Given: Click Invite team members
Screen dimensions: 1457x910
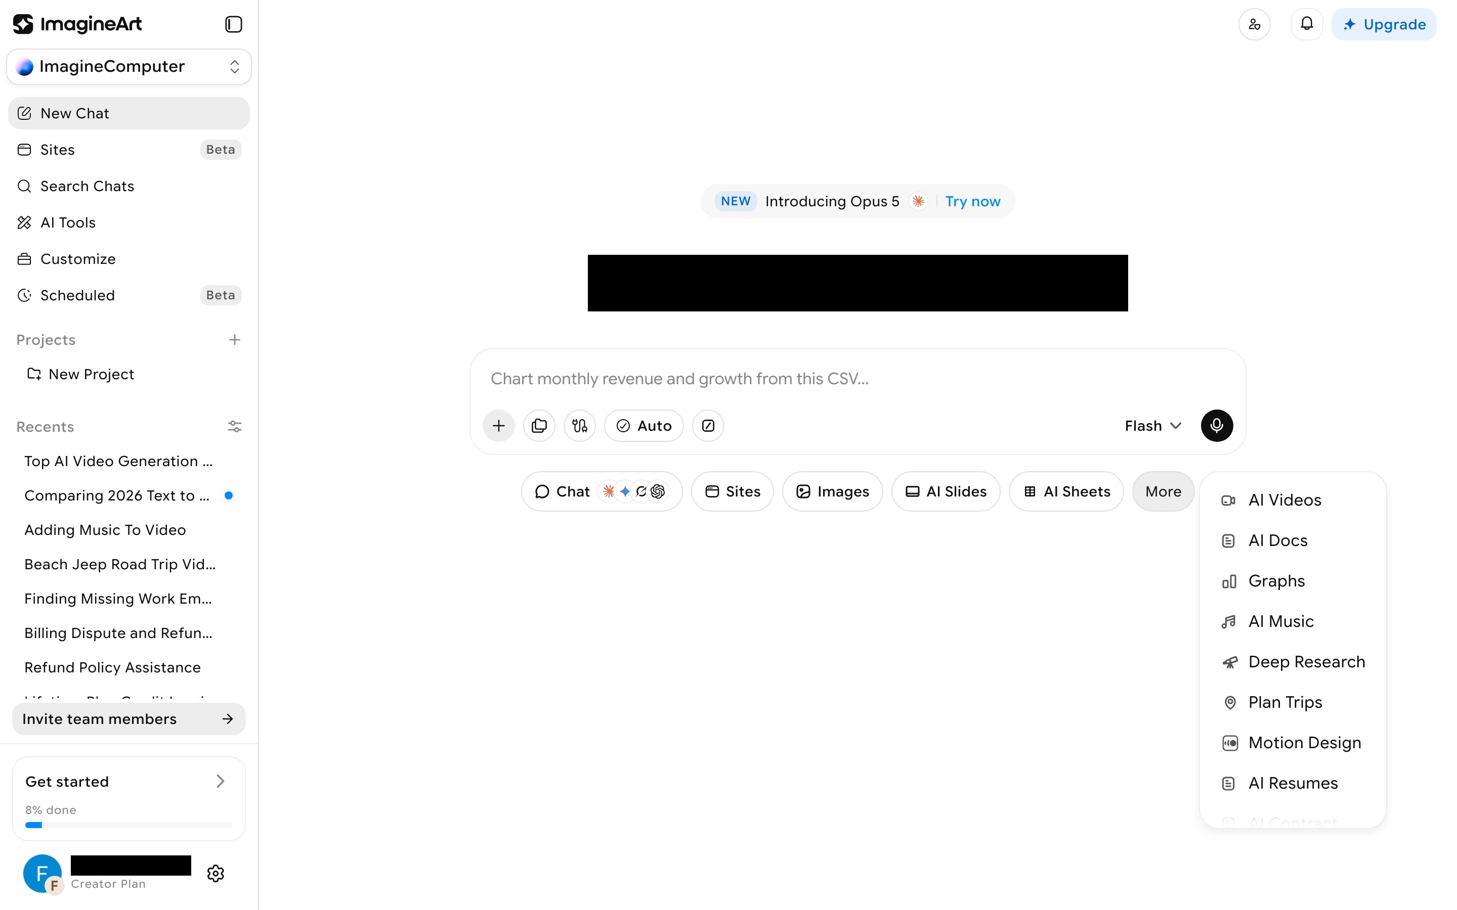Looking at the screenshot, I should click(129, 718).
